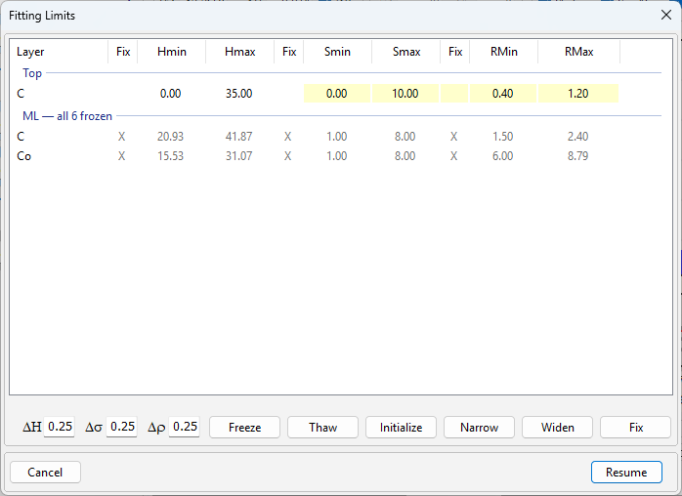
Task: Click the Narrow button
Action: pos(479,428)
